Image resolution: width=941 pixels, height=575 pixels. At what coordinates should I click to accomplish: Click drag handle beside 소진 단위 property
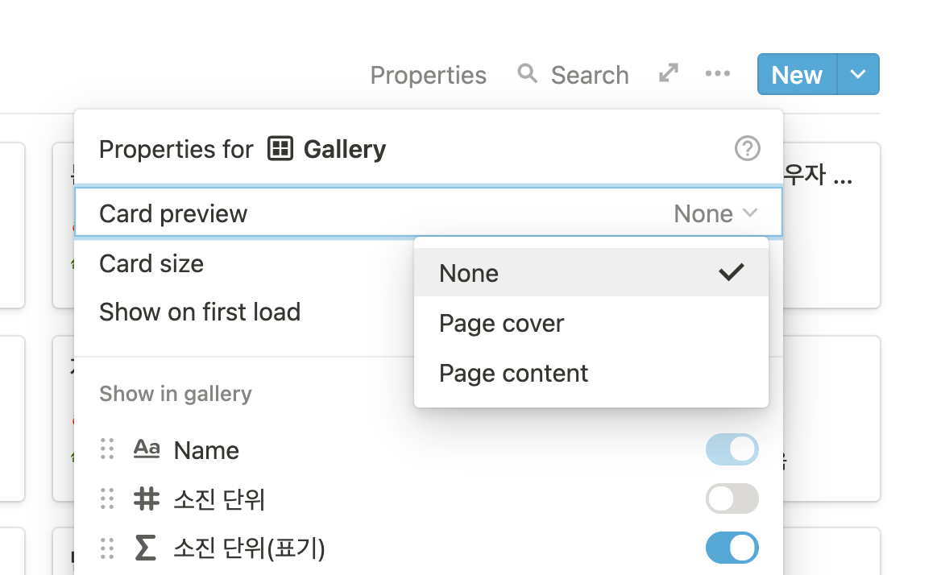point(107,499)
